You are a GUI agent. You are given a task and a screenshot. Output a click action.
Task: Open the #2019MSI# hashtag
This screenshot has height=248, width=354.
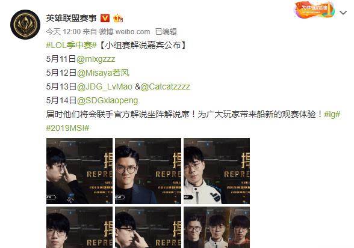(x=67, y=128)
